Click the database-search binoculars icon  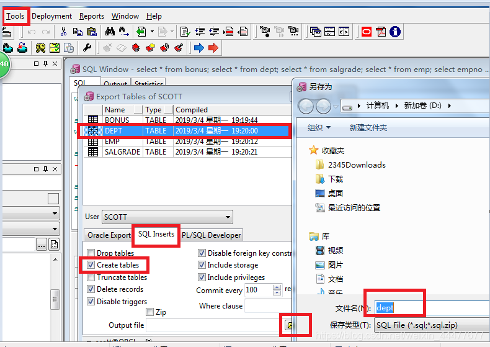[x=8, y=48]
